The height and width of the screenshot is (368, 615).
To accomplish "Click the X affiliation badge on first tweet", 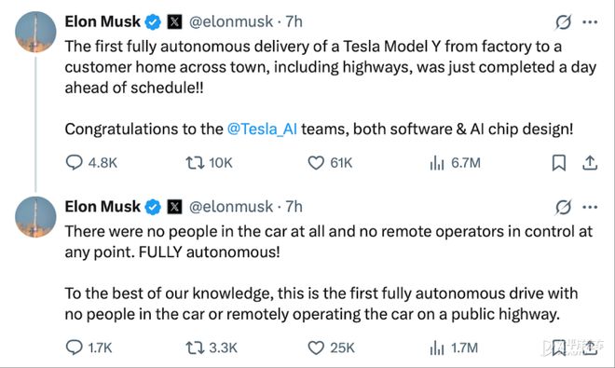I will click(174, 21).
